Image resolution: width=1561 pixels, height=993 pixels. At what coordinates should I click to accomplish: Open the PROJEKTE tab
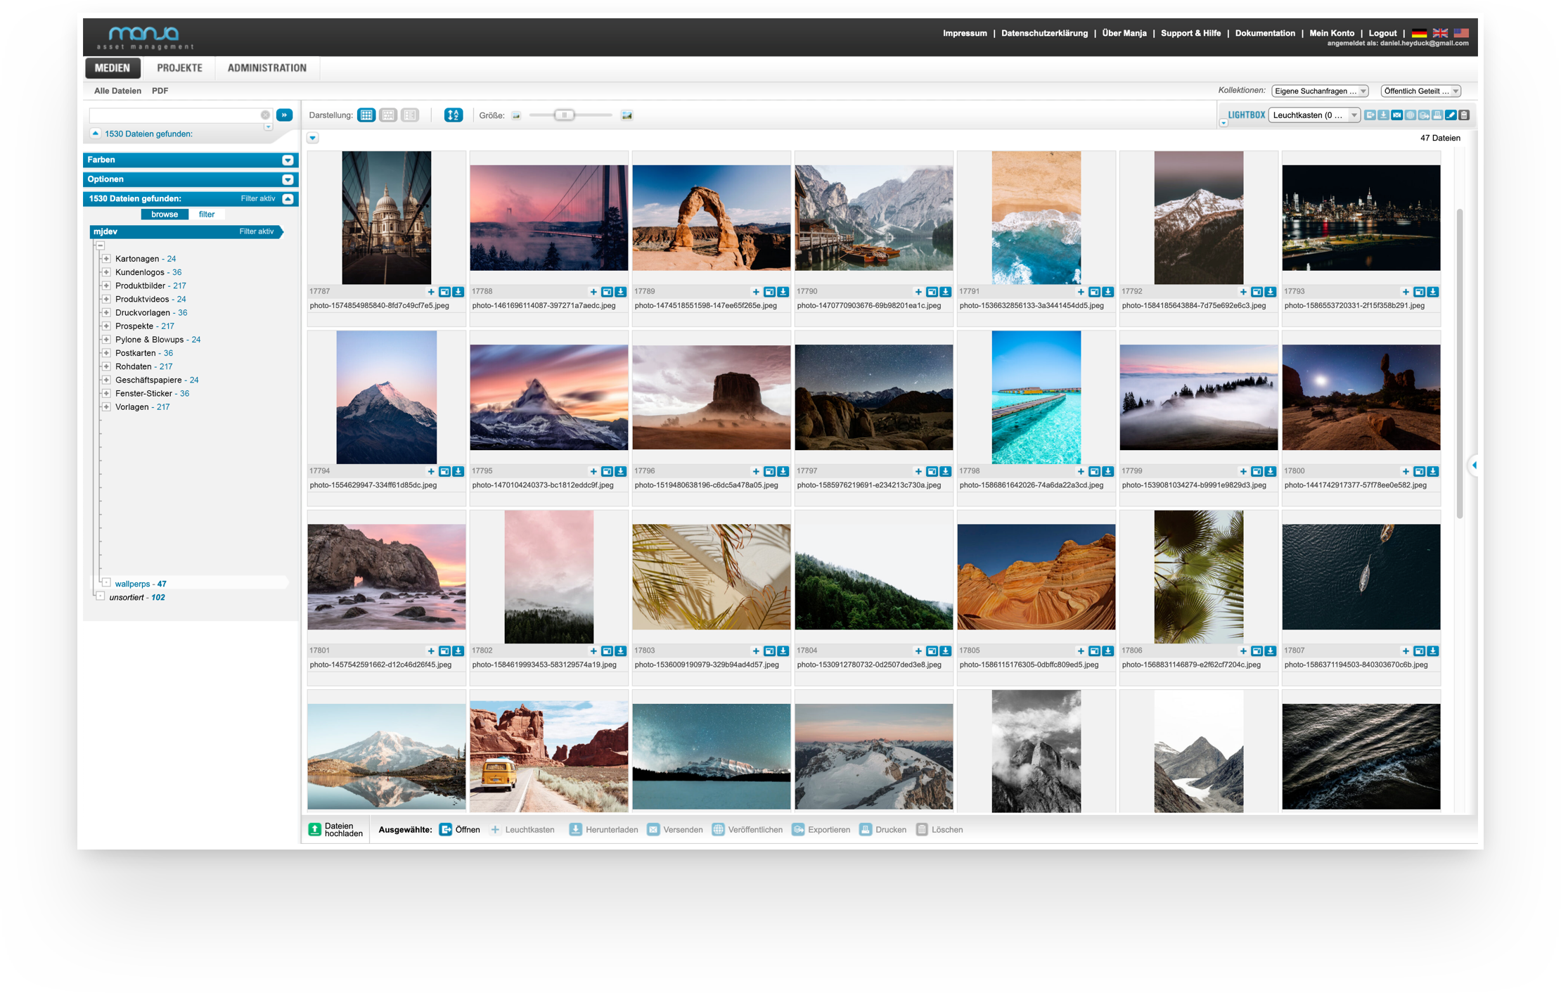[179, 68]
